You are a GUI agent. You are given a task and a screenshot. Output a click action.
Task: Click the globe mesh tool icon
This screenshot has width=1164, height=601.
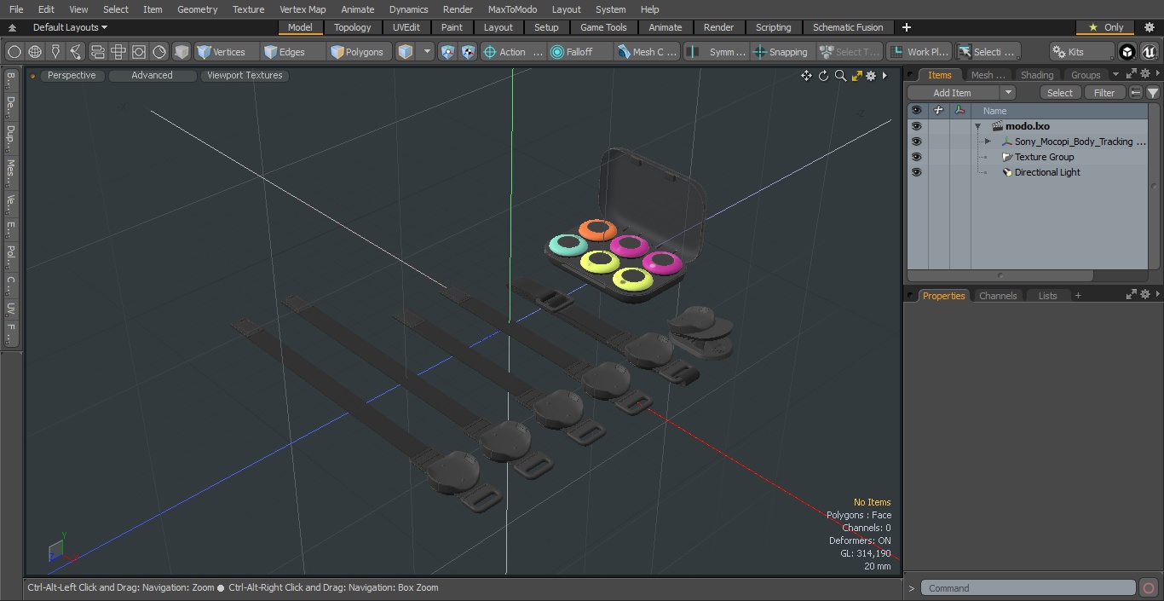coord(35,52)
